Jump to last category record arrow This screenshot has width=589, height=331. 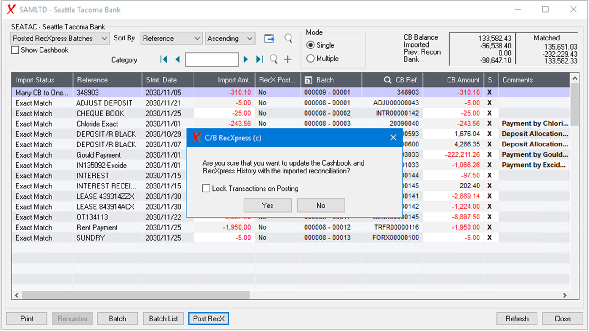[259, 59]
